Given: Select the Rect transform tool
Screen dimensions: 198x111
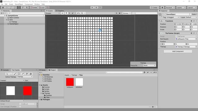Looking at the screenshot, I should [x=19, y=7].
